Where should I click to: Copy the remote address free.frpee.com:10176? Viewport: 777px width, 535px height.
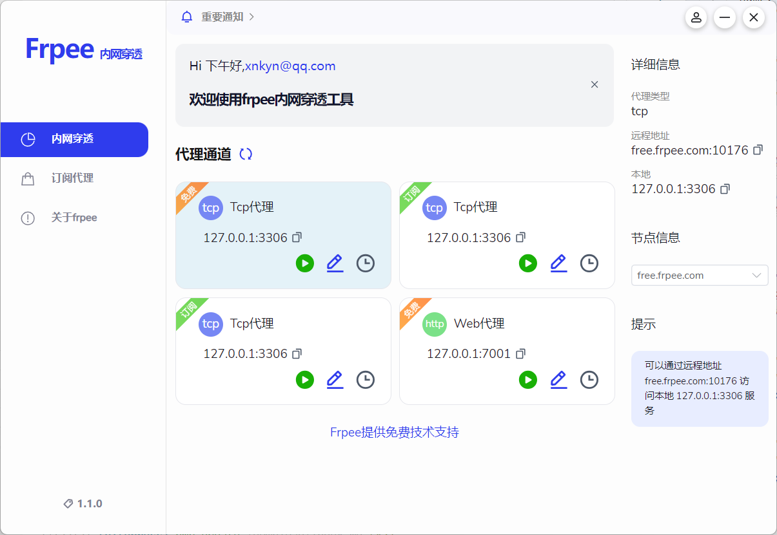click(758, 150)
